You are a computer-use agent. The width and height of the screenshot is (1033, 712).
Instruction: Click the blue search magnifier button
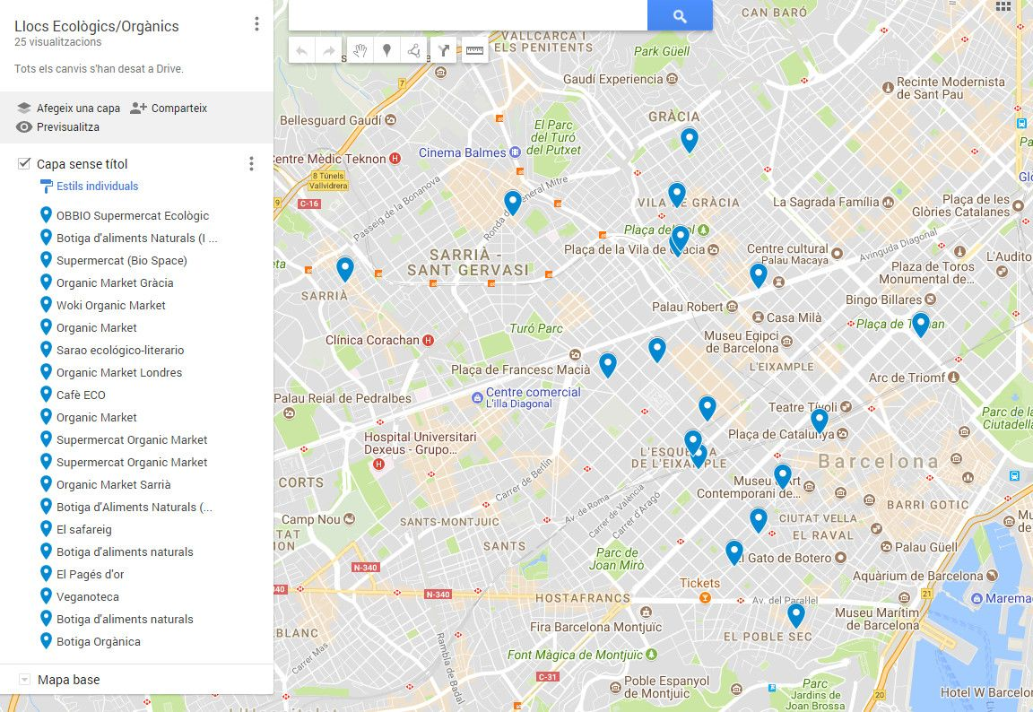[680, 15]
